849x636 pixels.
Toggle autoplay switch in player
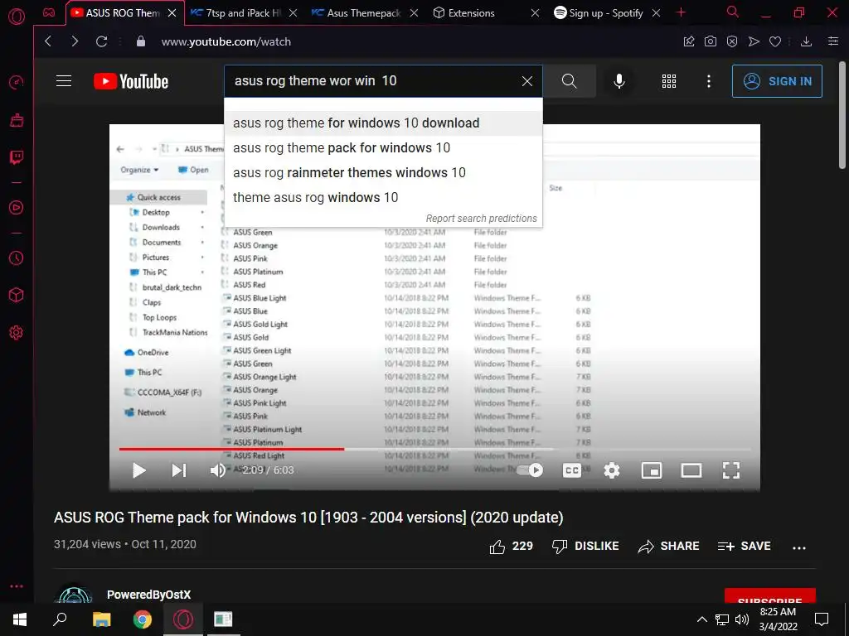coord(530,470)
